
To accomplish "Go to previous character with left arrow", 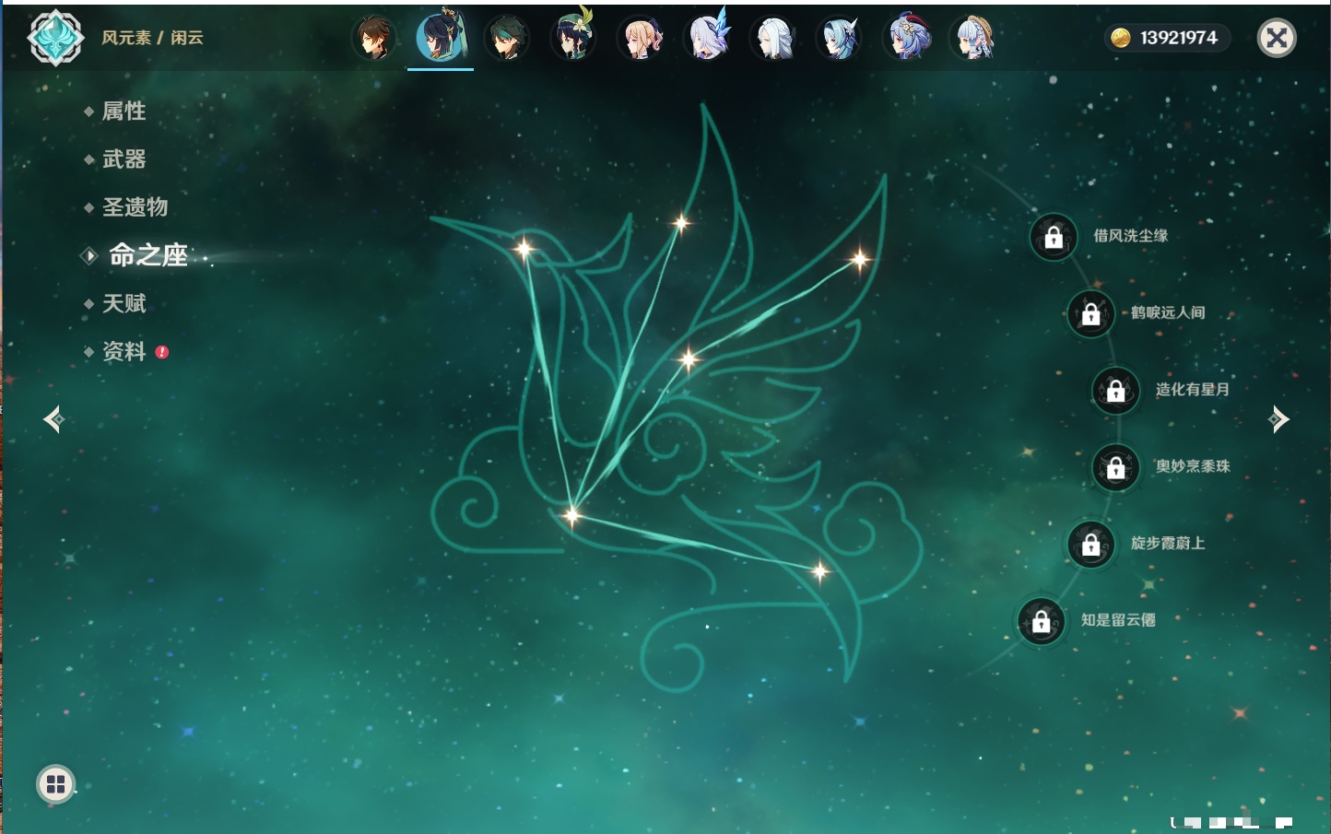I will (53, 419).
